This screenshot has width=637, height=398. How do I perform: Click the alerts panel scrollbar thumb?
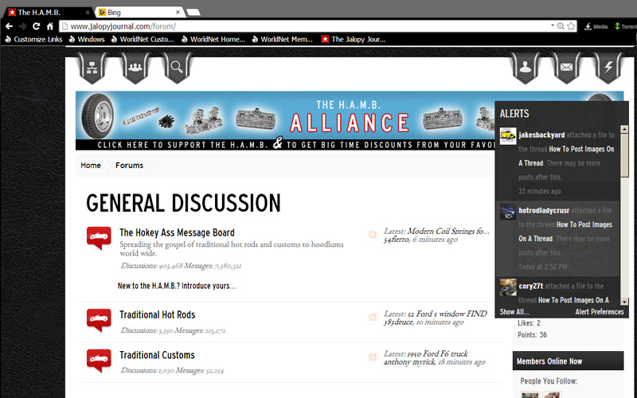pyautogui.click(x=624, y=155)
